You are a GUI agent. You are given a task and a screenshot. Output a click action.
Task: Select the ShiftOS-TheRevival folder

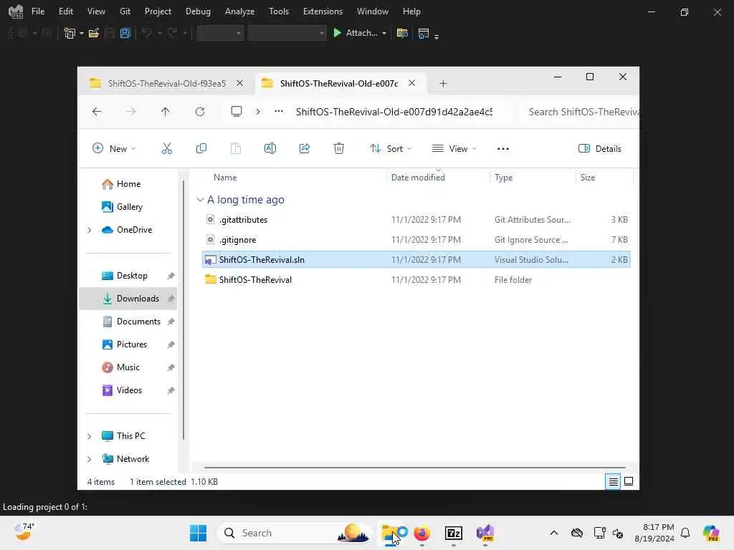click(x=416, y=280)
